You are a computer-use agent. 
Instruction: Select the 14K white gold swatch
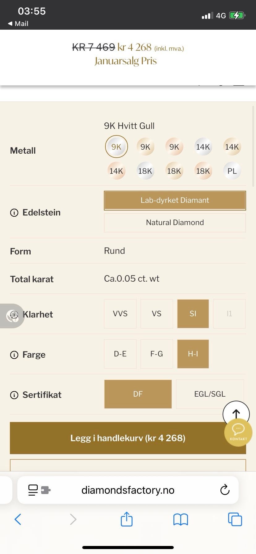(x=203, y=147)
